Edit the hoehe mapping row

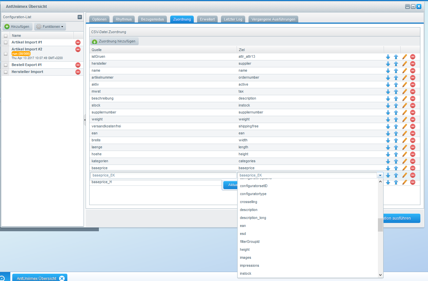[404, 154]
